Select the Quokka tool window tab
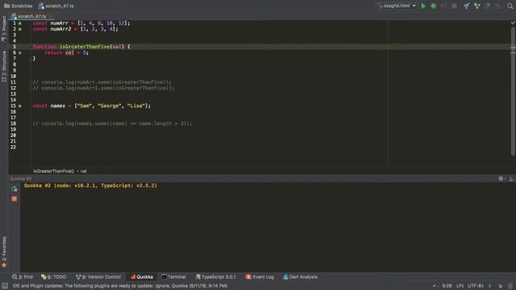 point(142,277)
